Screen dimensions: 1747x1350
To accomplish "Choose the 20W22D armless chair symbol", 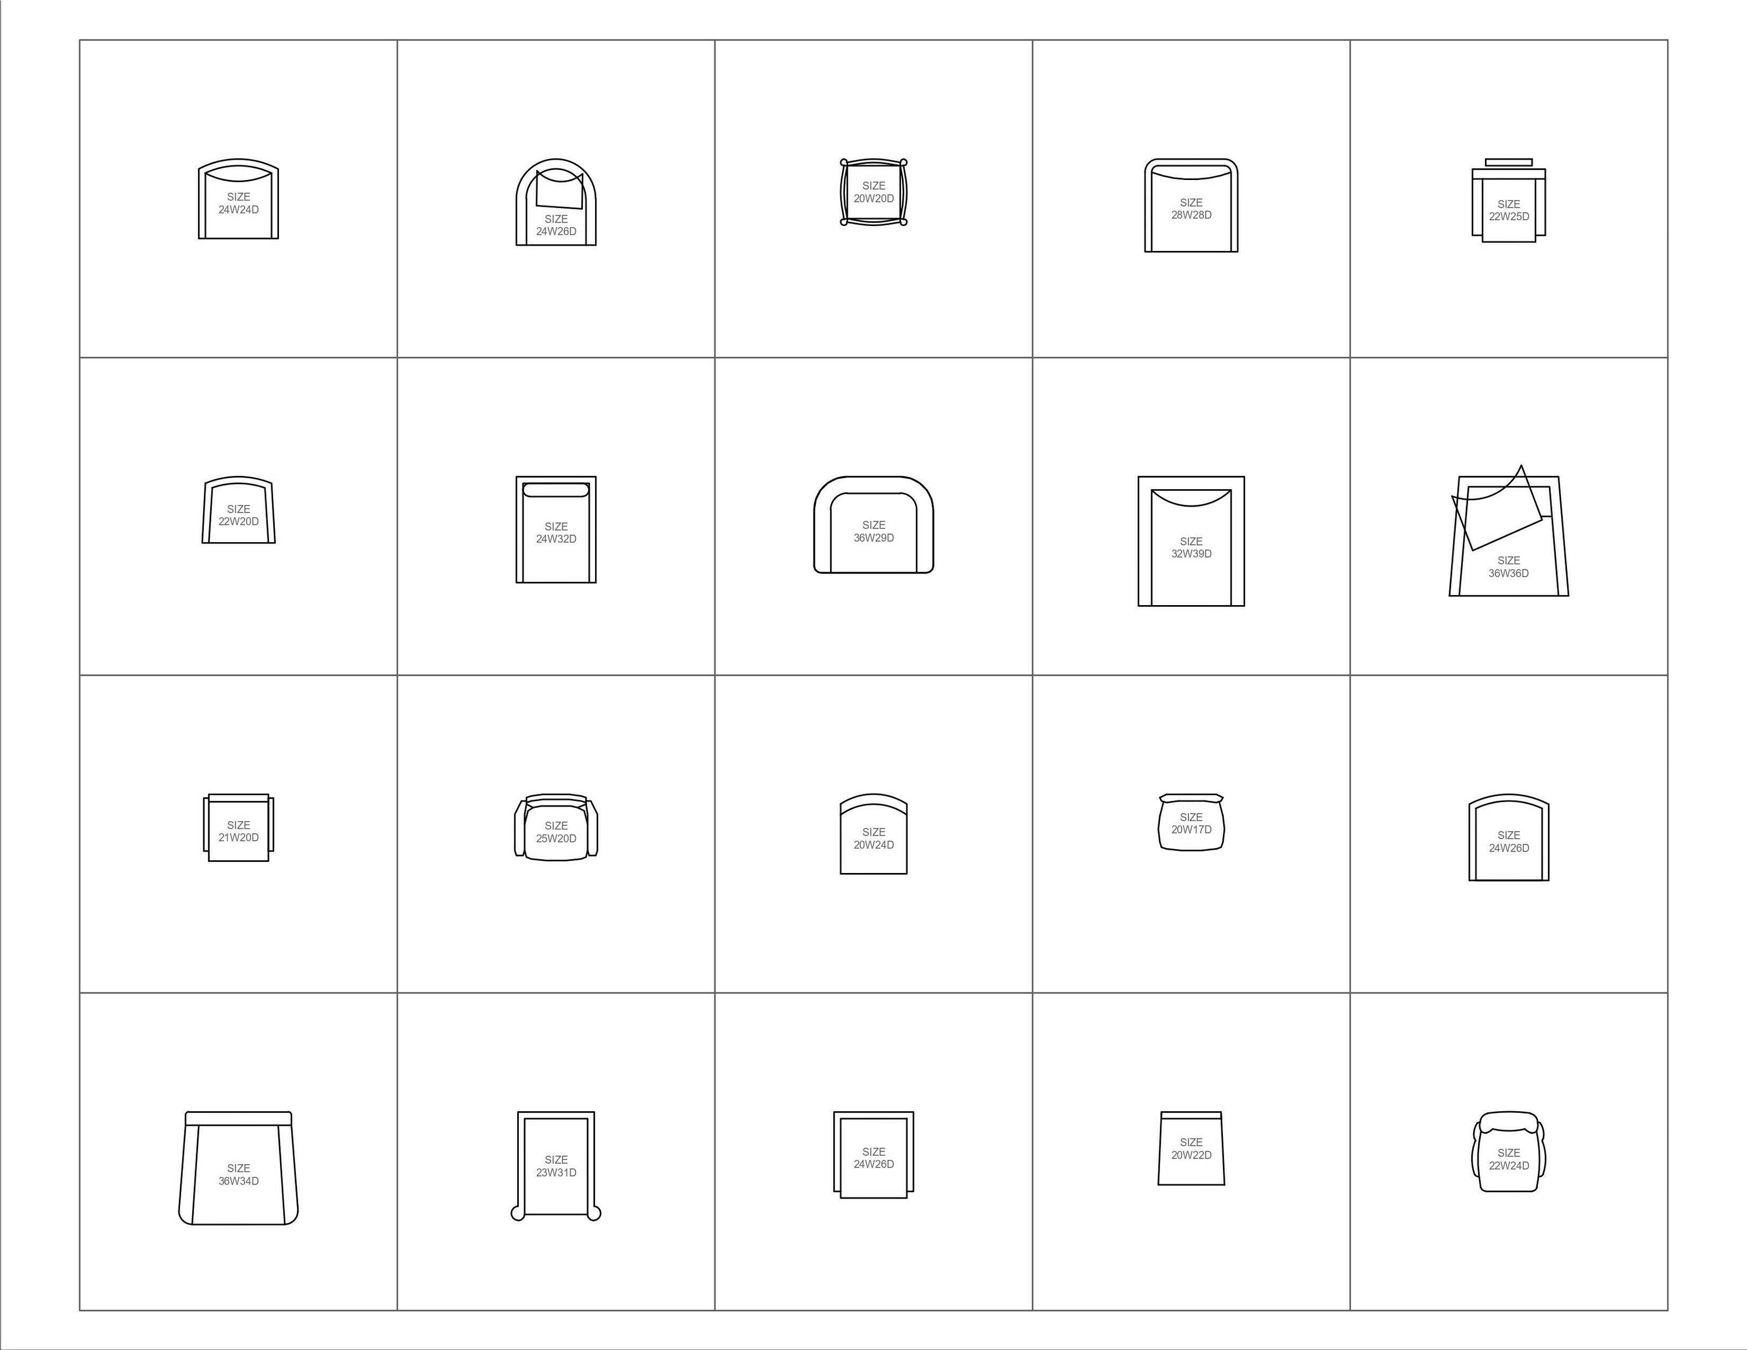I will pos(1191,1148).
